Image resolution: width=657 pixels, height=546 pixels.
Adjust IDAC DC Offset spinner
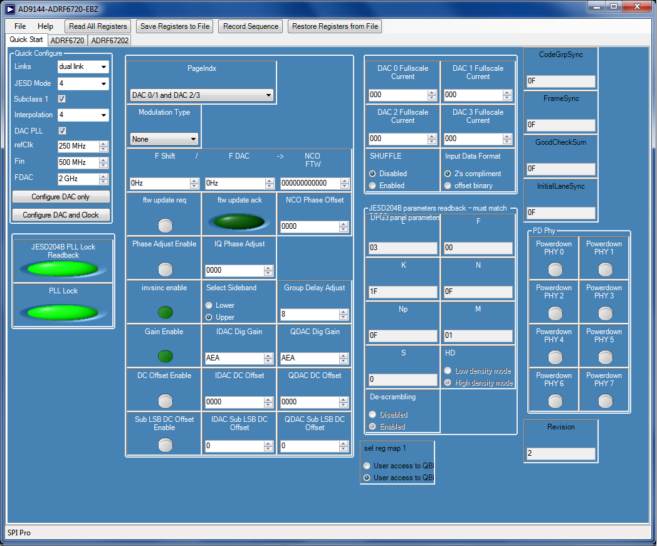tap(268, 402)
